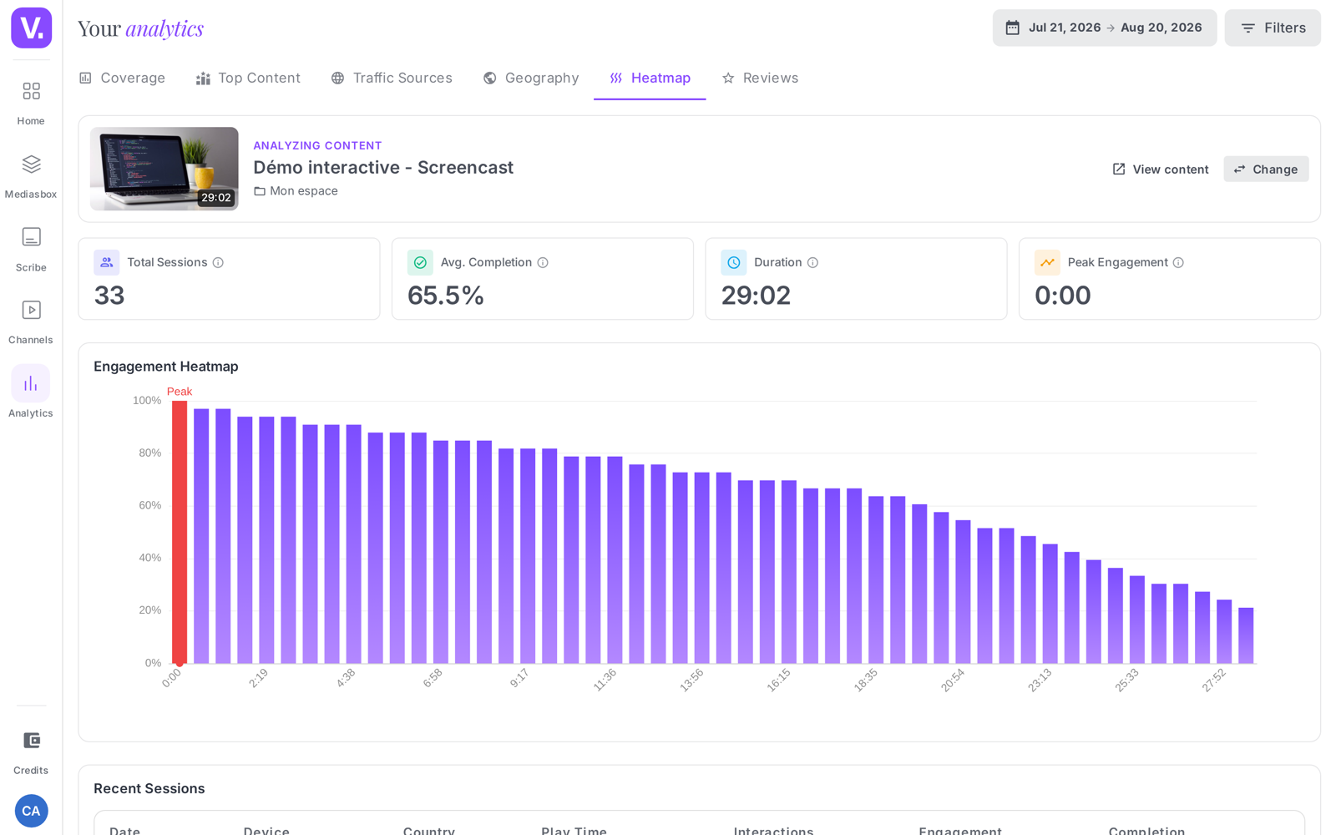The image size is (1336, 835).
Task: Click the Peak Engagement info icon
Action: (1178, 262)
